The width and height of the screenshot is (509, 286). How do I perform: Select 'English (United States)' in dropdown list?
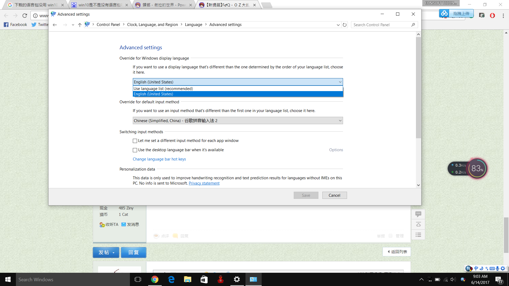(238, 94)
